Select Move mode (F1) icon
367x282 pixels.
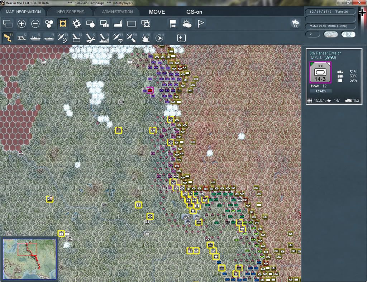[x=8, y=38]
